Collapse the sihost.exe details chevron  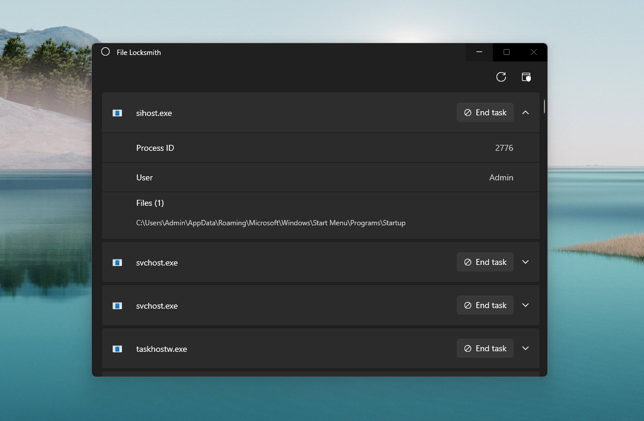pos(526,112)
